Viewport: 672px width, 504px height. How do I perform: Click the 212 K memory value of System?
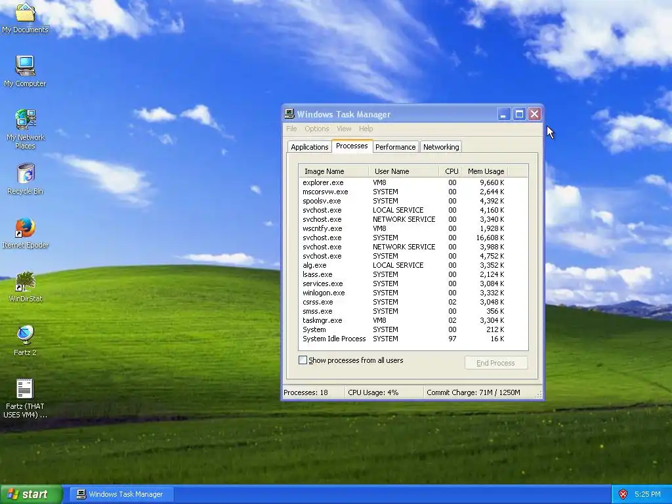point(495,329)
